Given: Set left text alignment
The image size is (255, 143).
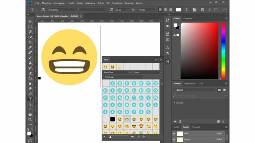Looking at the screenshot, I should (160, 10).
